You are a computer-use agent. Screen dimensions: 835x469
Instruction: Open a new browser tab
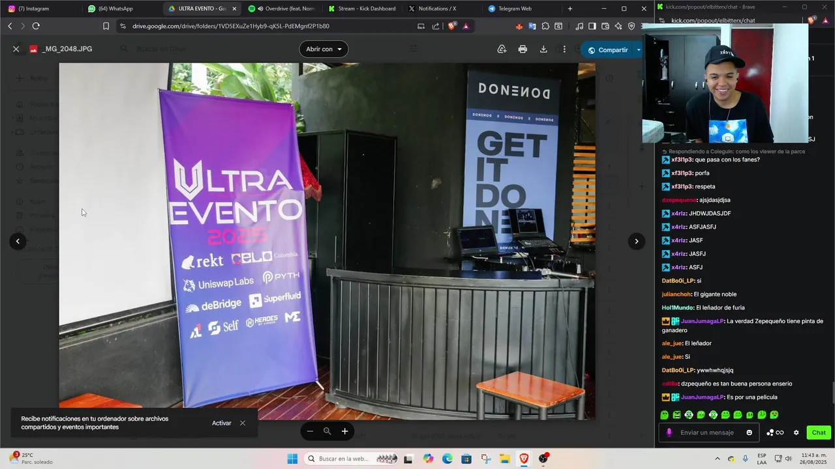(x=570, y=8)
